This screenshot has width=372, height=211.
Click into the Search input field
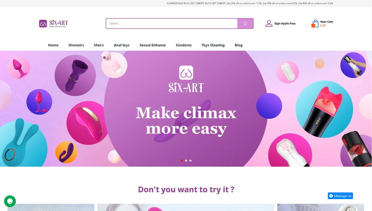tap(172, 23)
